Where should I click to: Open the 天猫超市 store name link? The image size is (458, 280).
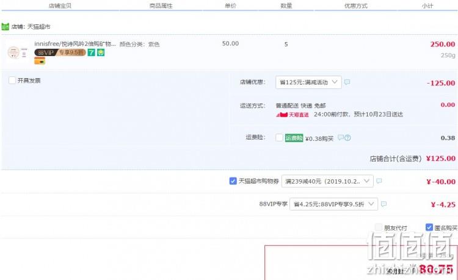click(x=39, y=27)
